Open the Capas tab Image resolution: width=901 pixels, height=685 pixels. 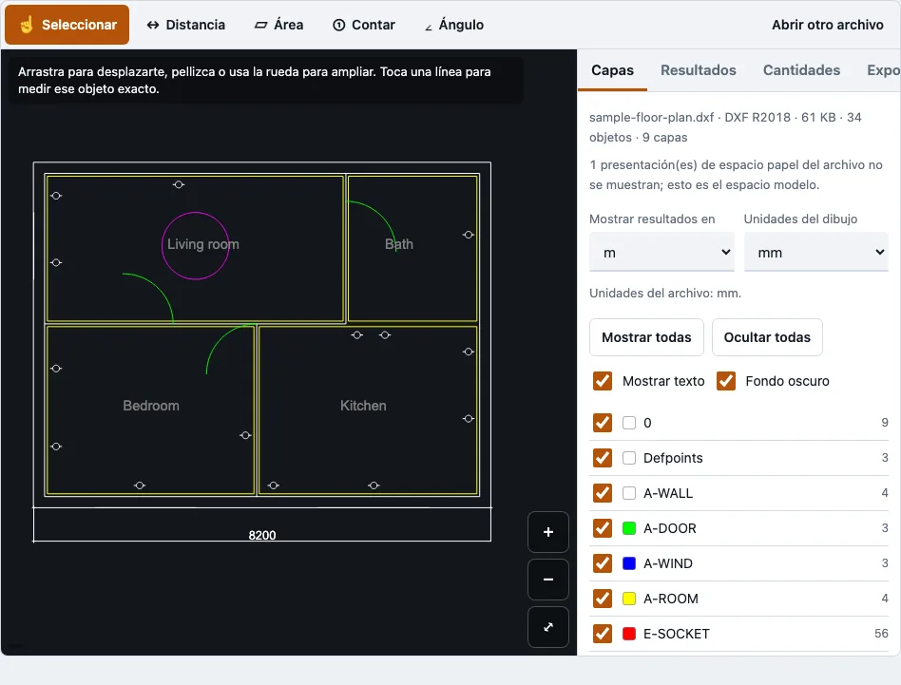click(612, 70)
